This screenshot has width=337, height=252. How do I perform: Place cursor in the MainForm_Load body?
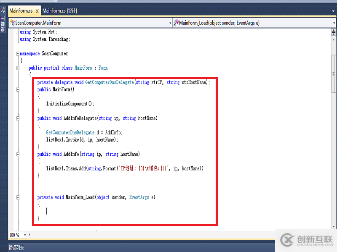click(47, 211)
